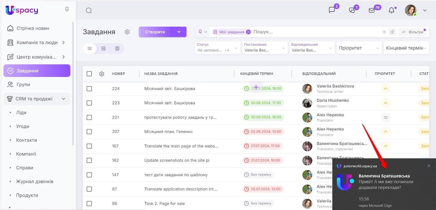Switch to the kanban board view icon
The image size is (436, 210).
coord(117,48)
